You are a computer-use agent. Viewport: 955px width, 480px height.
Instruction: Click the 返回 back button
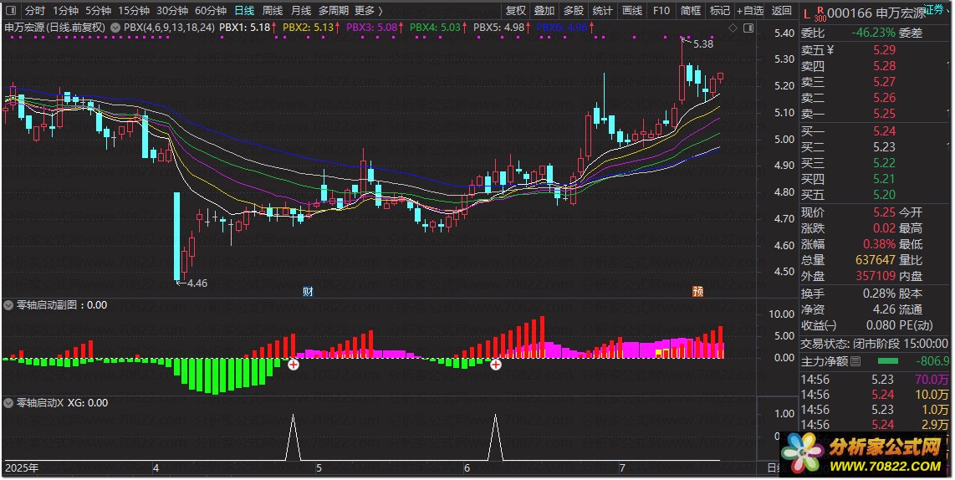coord(781,10)
